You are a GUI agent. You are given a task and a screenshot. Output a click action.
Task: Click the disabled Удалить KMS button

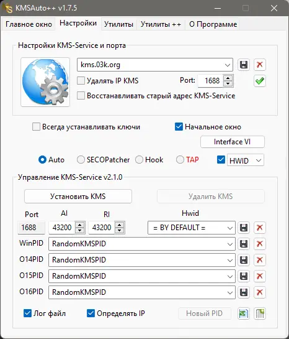coord(211,197)
